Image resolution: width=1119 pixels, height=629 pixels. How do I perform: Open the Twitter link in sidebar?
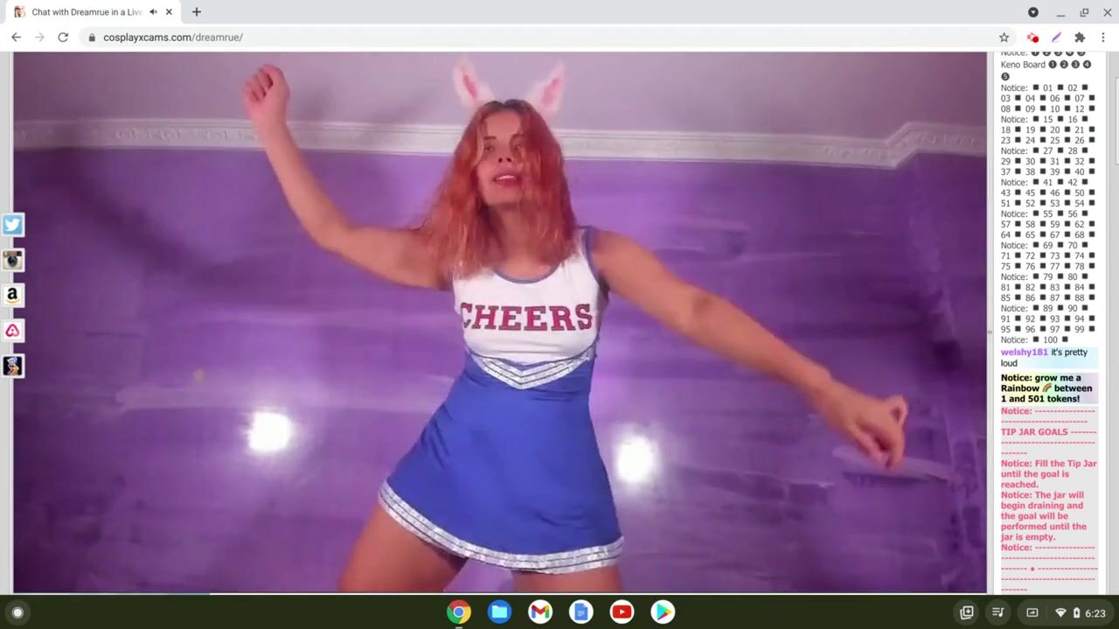point(12,225)
